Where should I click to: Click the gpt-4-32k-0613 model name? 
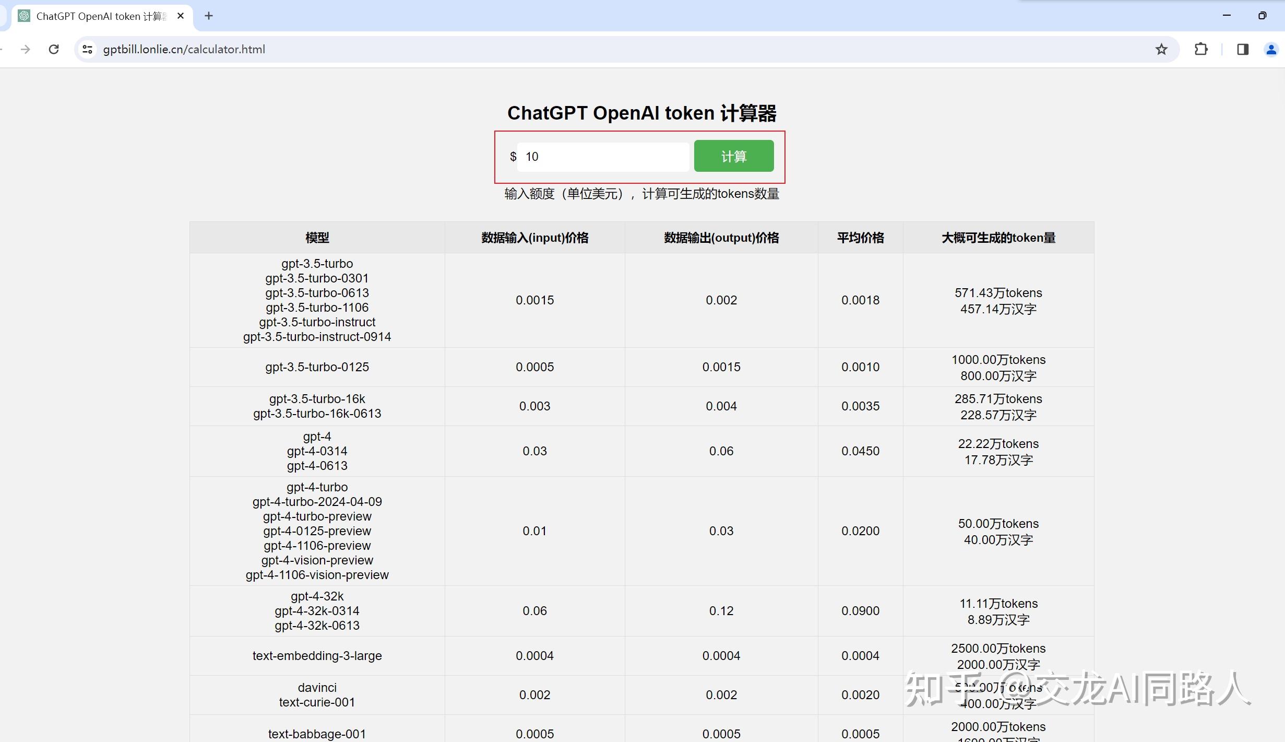[x=317, y=626]
